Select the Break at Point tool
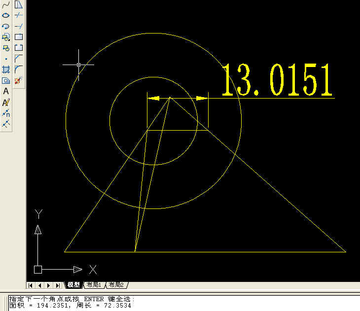Image resolution: width=360 pixels, height=311 pixels. [x=19, y=37]
